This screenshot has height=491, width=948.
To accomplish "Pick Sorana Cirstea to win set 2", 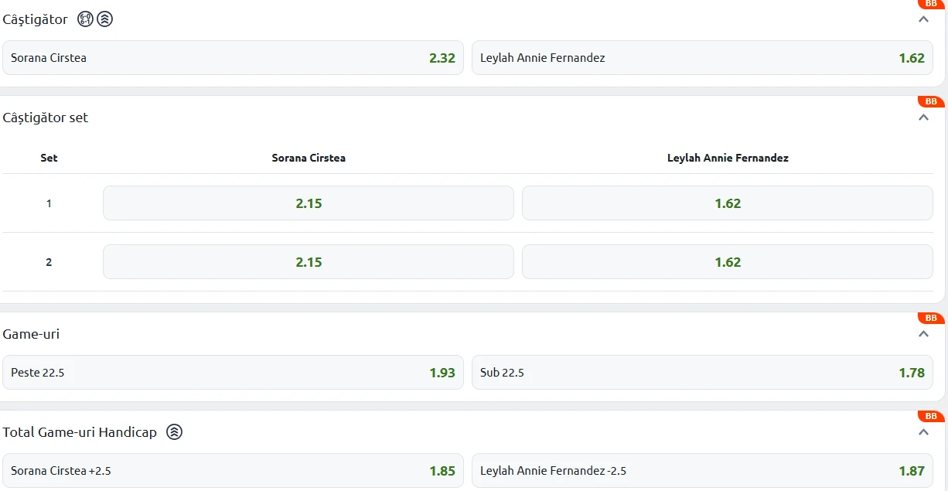I will pos(308,262).
